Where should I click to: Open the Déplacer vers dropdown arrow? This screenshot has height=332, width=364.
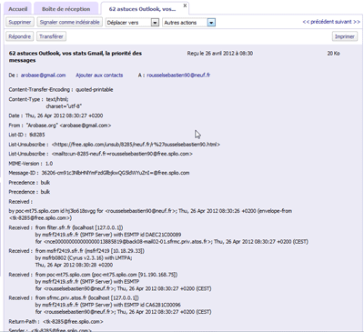pos(155,23)
